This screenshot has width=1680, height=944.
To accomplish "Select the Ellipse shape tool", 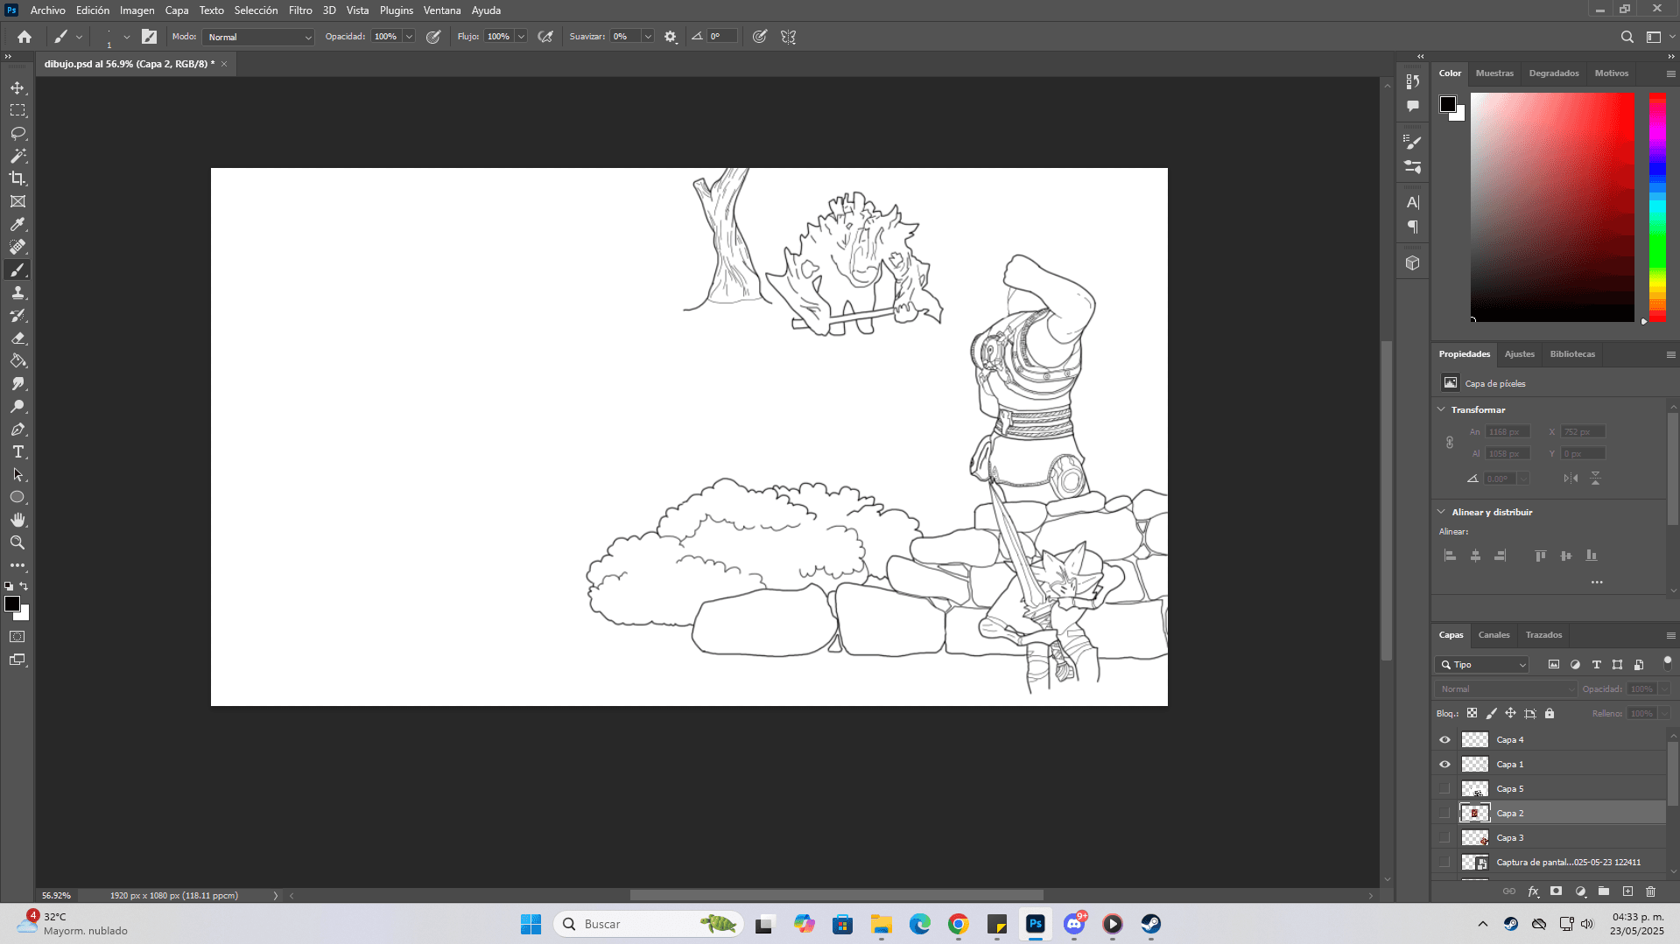I will [18, 497].
